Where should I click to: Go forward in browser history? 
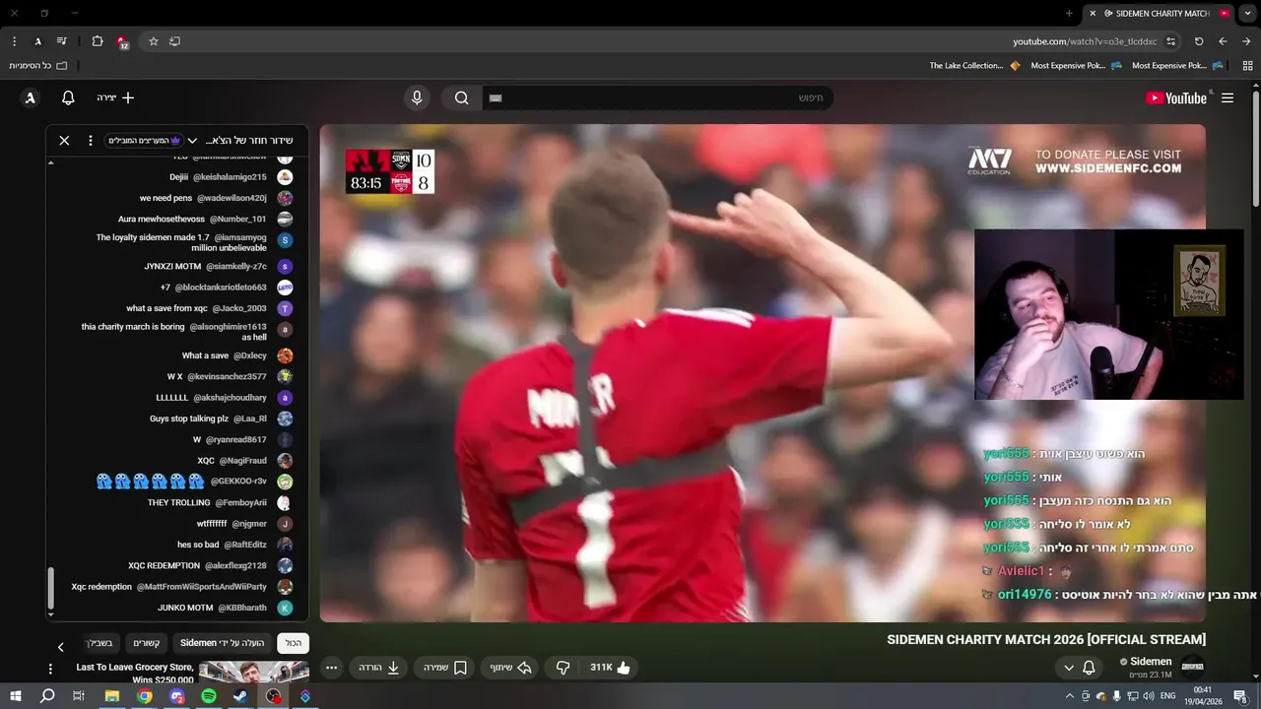[x=1246, y=41]
